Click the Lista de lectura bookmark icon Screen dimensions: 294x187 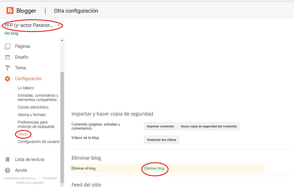click(x=8, y=160)
